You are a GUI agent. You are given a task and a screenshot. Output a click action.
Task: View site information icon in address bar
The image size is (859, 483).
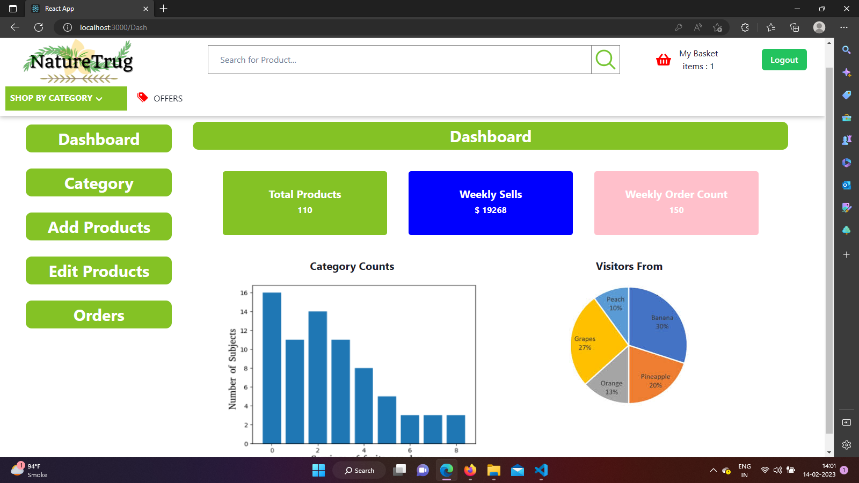pyautogui.click(x=68, y=27)
